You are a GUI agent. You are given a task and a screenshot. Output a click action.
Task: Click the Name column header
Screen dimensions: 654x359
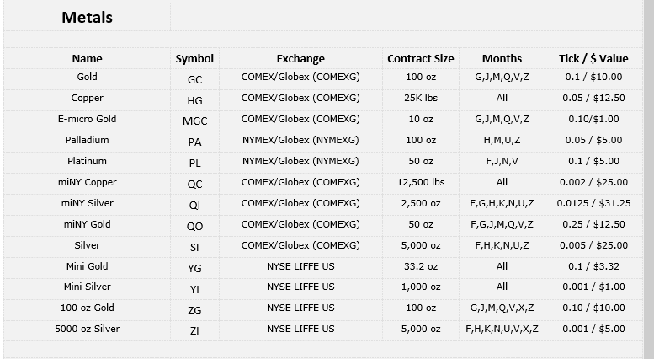pos(88,58)
